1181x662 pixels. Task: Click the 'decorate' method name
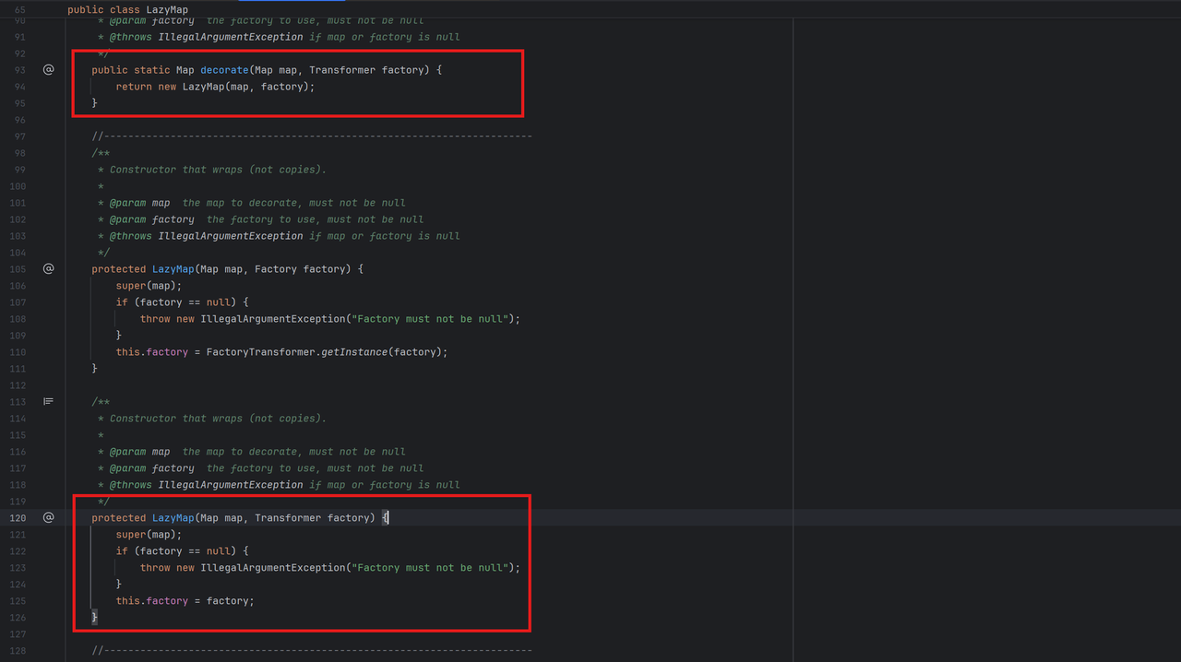[224, 70]
